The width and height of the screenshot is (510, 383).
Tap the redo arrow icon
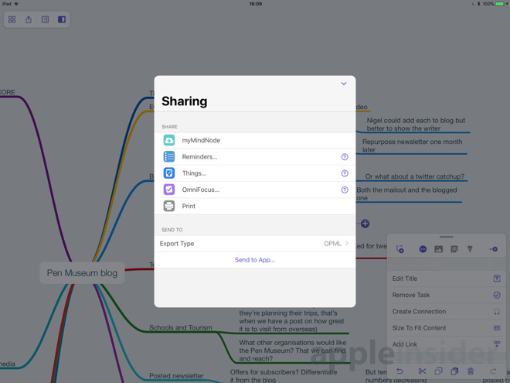tap(493, 371)
